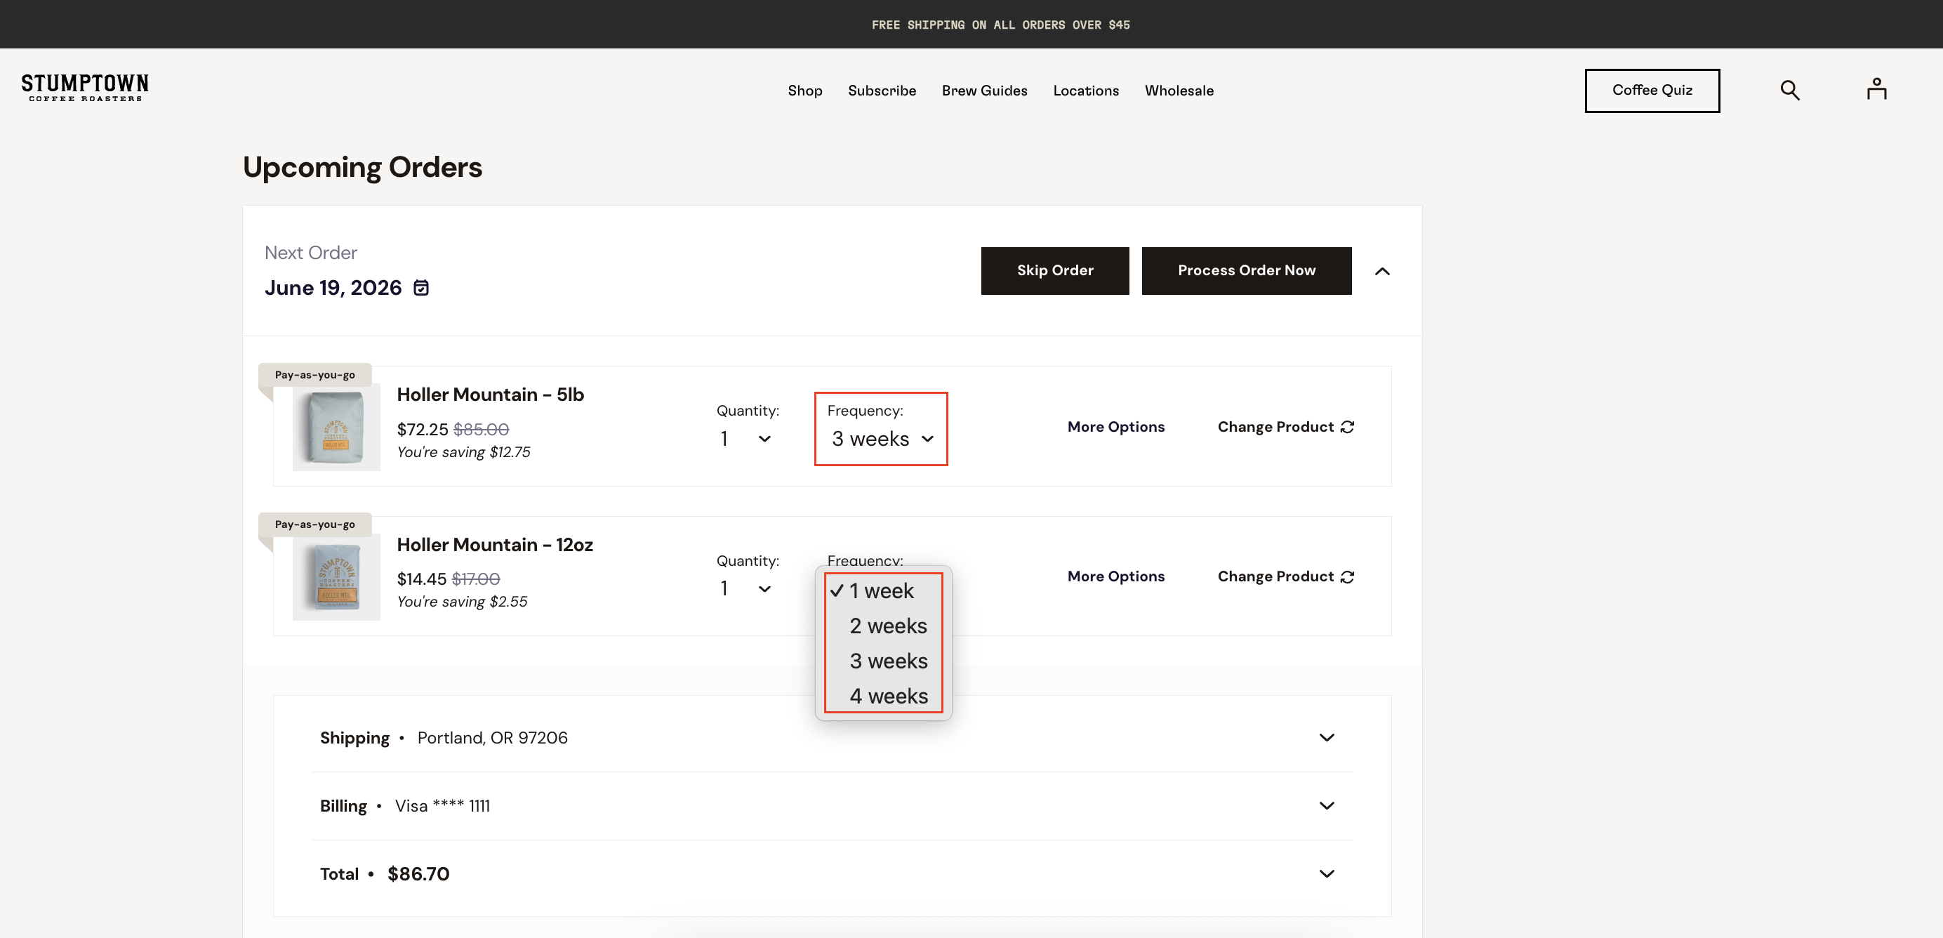The image size is (1943, 938).
Task: Go to Locations page
Action: [1085, 91]
